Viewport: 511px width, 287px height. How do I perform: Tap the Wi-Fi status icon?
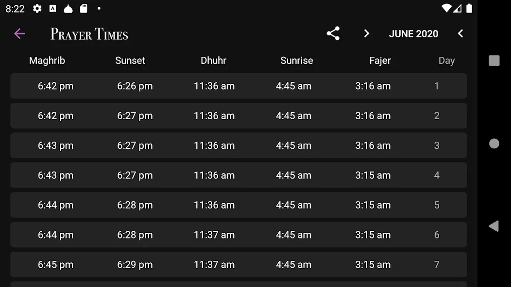pos(446,8)
